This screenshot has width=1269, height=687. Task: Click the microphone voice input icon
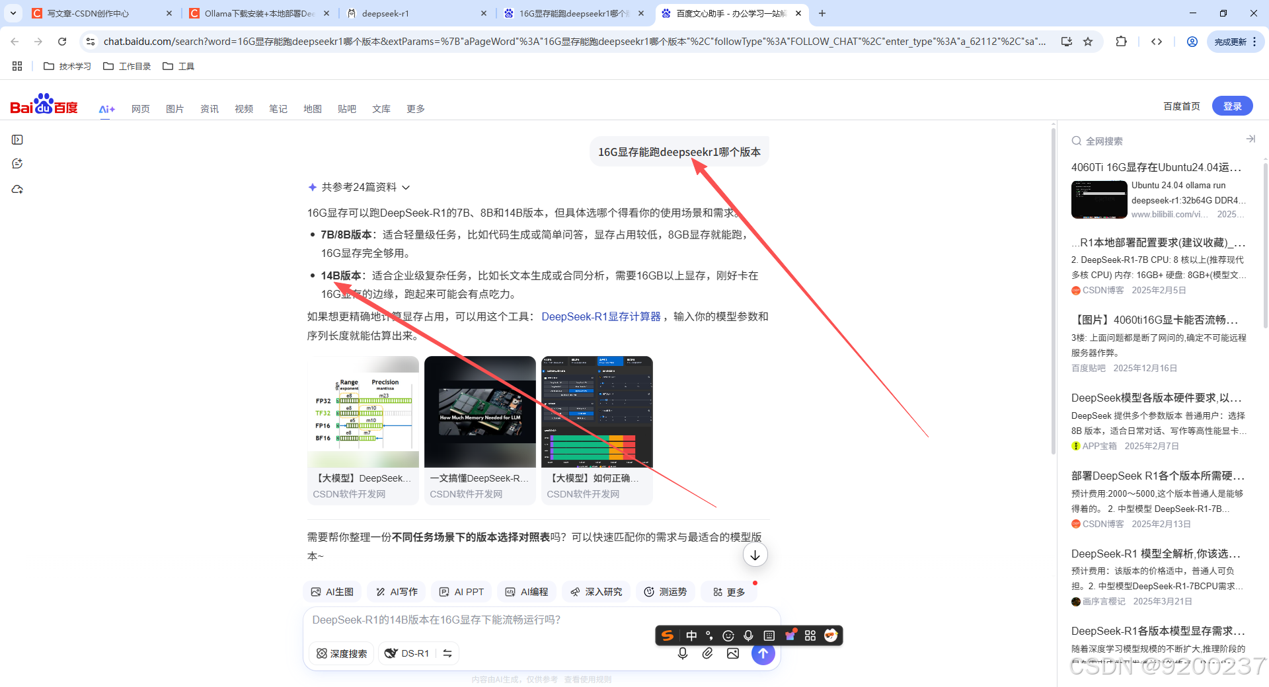pos(683,653)
